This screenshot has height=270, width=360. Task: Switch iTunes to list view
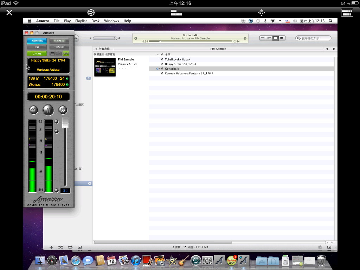click(263, 38)
